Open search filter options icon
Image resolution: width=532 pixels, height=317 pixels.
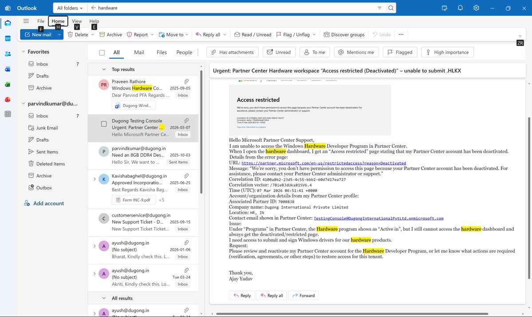coord(379,8)
